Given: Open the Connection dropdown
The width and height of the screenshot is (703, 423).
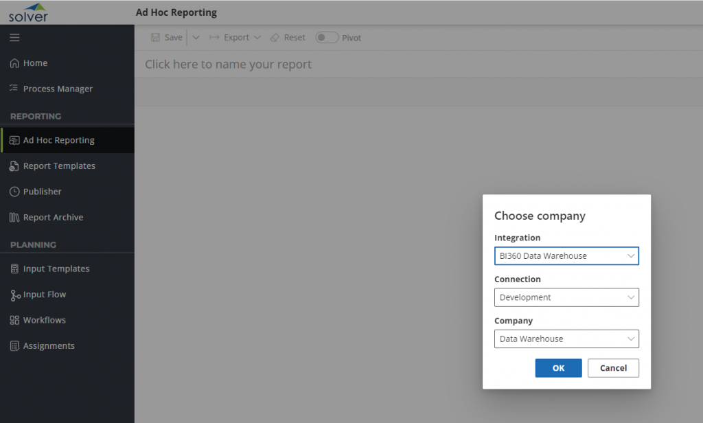Looking at the screenshot, I should click(566, 297).
